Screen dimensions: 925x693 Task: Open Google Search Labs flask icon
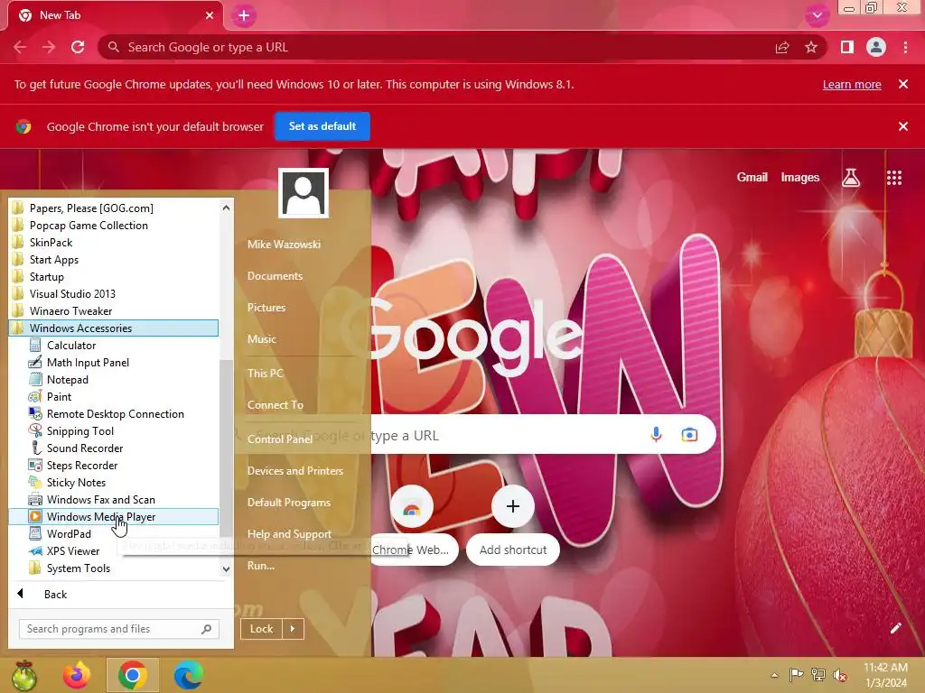[851, 178]
